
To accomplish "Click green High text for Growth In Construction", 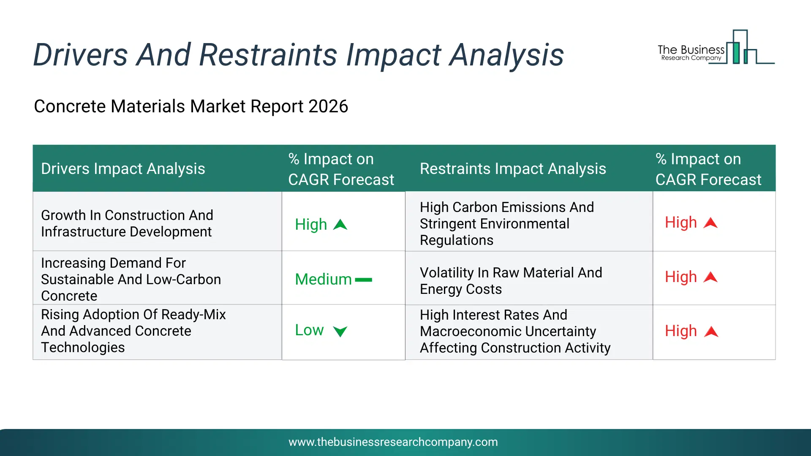I will (311, 225).
